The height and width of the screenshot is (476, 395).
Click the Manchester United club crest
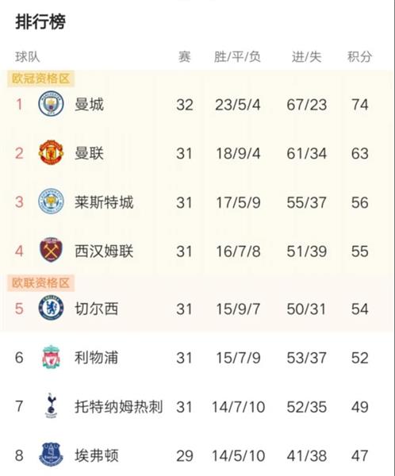(51, 152)
